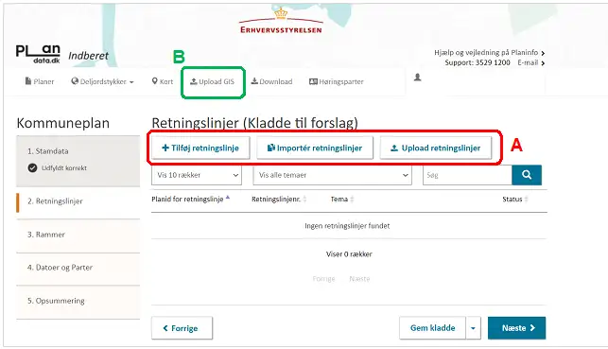The image size is (608, 349).
Task: Open the Kort map pin item
Action: coord(163,81)
